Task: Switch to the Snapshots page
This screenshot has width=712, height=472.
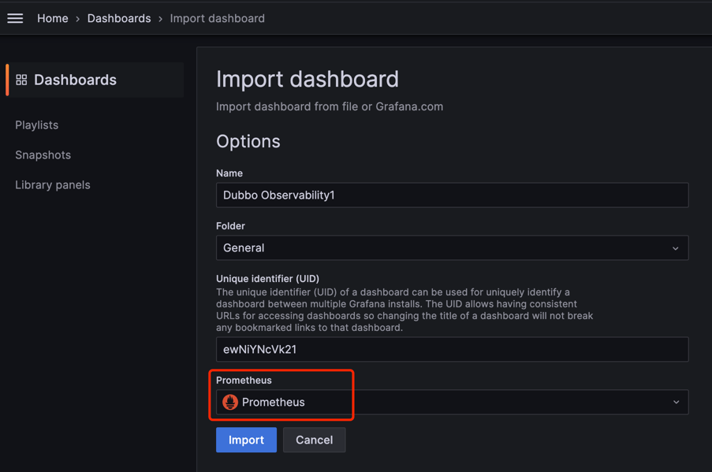Action: pos(43,154)
